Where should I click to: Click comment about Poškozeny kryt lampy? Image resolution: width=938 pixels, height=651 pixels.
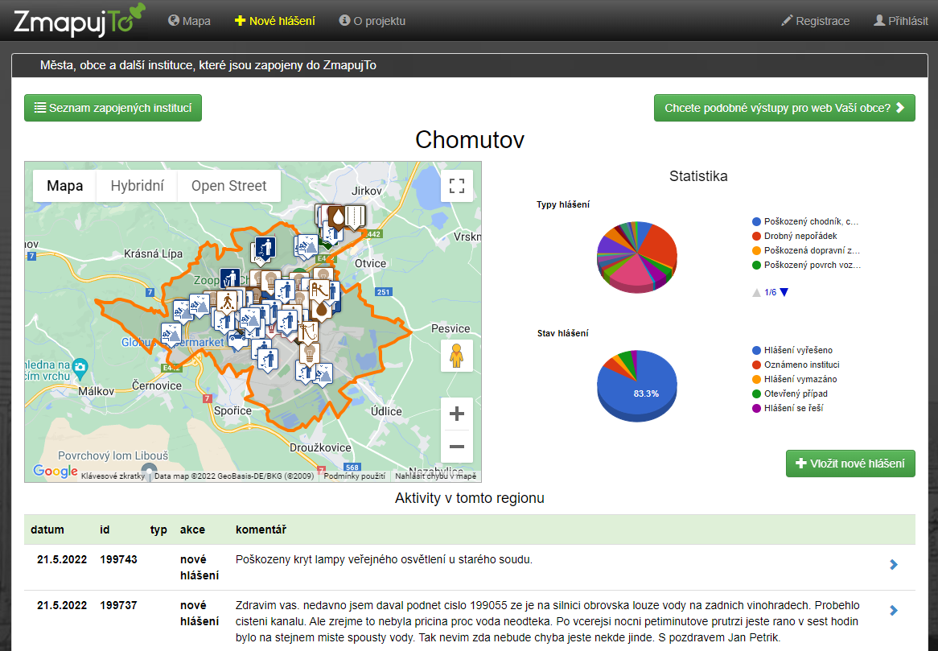pos(384,559)
